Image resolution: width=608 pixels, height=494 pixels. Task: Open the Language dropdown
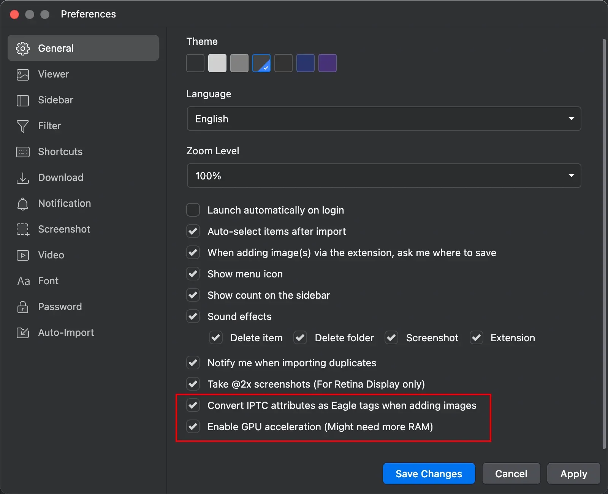[384, 119]
